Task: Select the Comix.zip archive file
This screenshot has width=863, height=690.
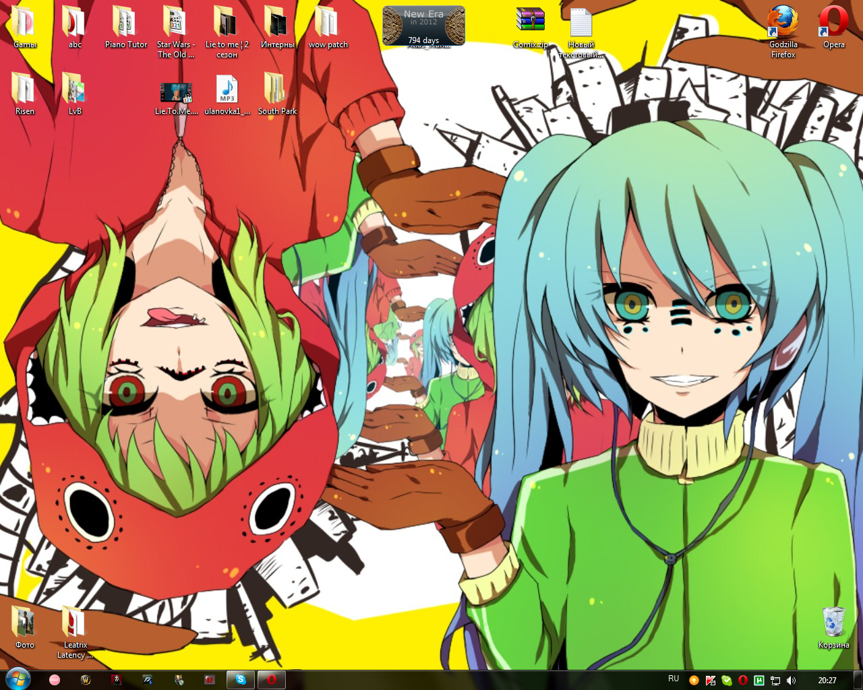Action: click(x=530, y=24)
